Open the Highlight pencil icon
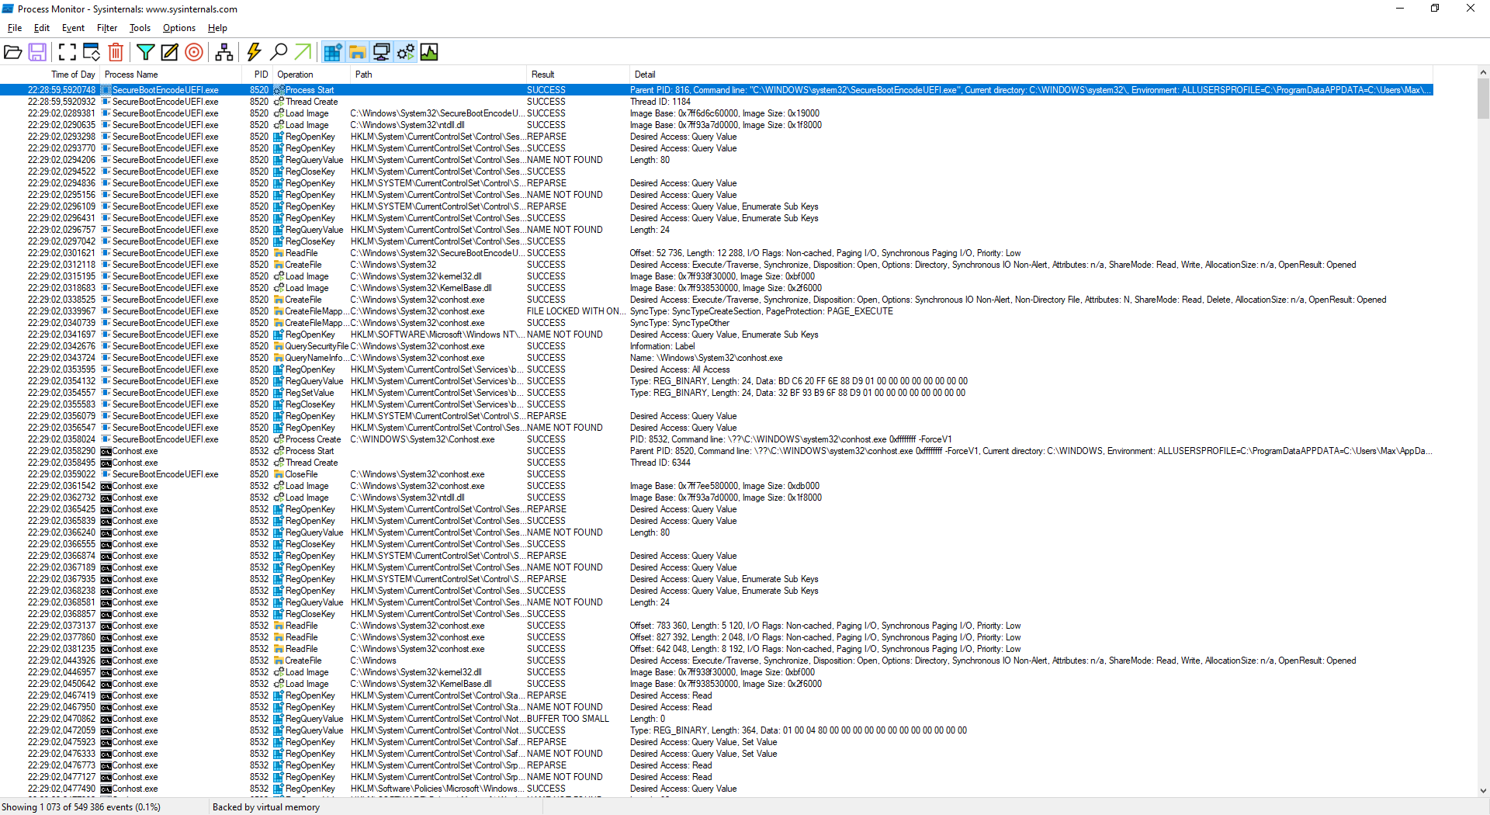1490x815 pixels. coord(169,52)
